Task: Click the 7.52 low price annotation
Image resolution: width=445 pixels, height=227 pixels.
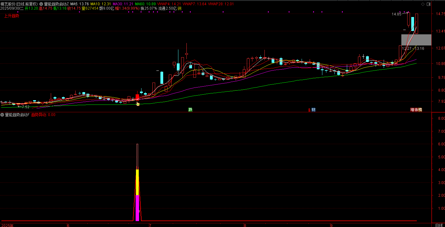Action: [26, 107]
